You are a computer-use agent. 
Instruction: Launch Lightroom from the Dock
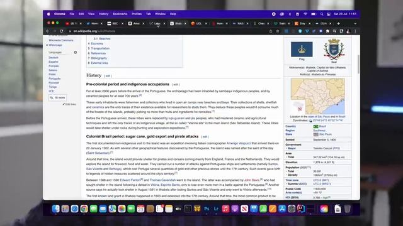point(216,209)
